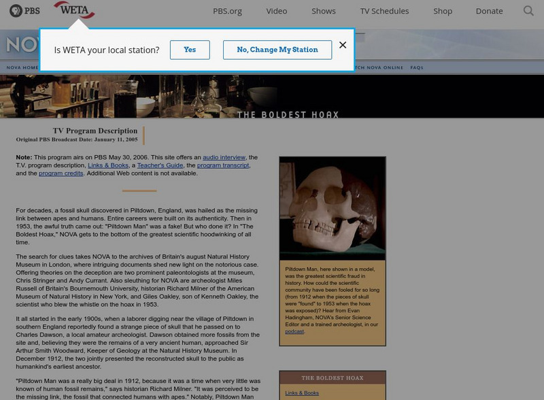
Task: Open the program credits link
Action: (61, 173)
